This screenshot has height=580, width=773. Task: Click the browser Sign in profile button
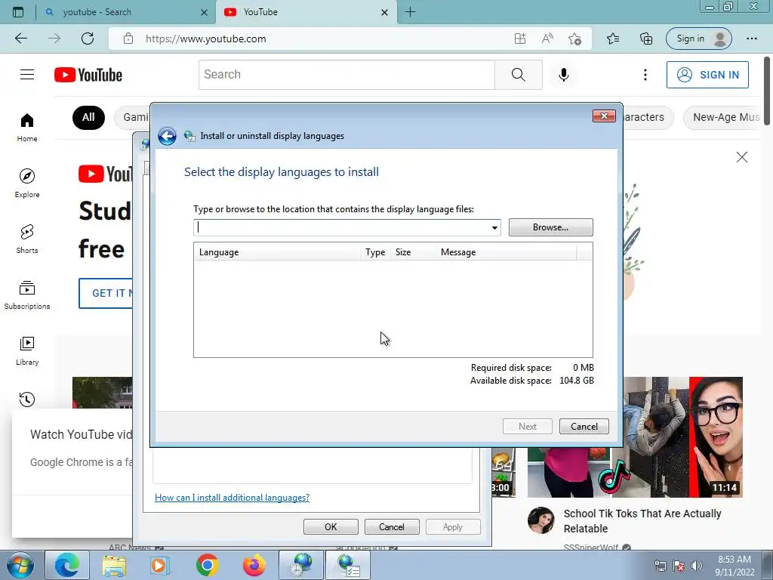click(698, 39)
